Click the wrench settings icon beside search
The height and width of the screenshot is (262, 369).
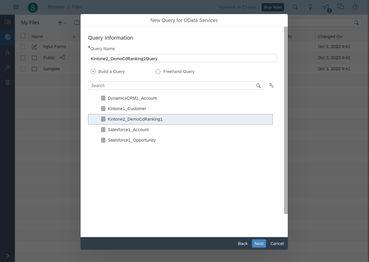point(271,86)
